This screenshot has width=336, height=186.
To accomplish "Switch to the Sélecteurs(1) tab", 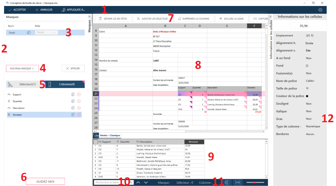I will click(x=26, y=84).
